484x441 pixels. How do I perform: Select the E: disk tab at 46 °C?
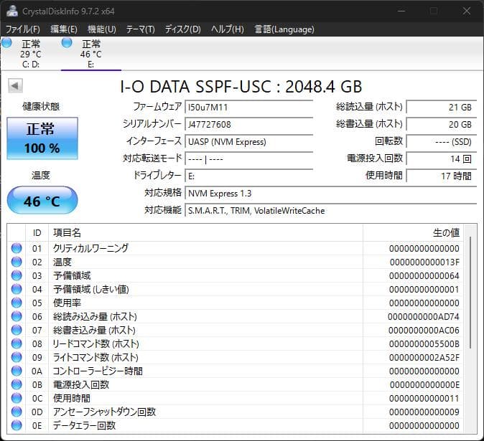coord(90,54)
